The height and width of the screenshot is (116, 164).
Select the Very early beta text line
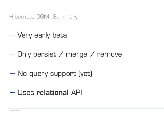[x=42, y=35]
